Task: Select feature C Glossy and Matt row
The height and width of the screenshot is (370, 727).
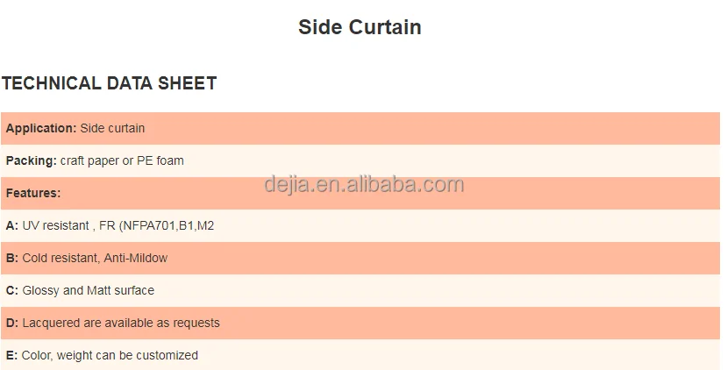Action: pos(360,291)
